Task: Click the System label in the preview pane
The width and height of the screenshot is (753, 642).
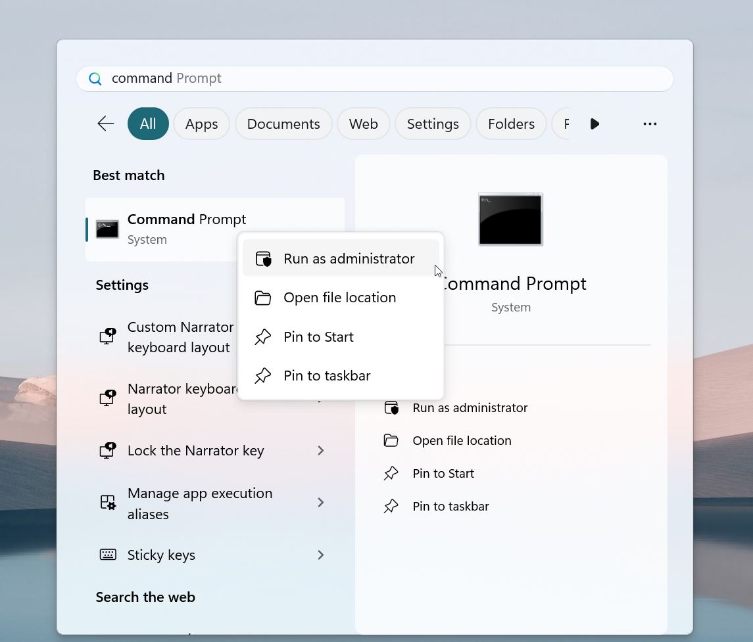Action: 511,307
